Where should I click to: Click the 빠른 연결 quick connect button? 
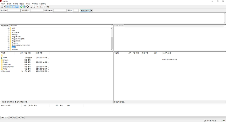(x=85, y=10)
